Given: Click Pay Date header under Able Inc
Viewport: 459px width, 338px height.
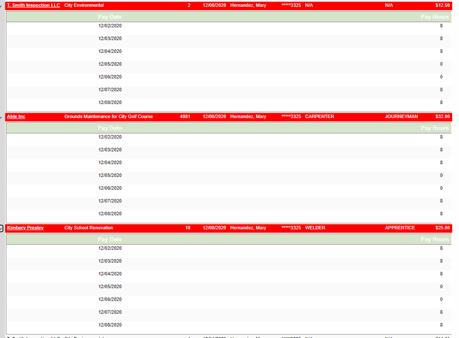Looking at the screenshot, I should (x=110, y=128).
